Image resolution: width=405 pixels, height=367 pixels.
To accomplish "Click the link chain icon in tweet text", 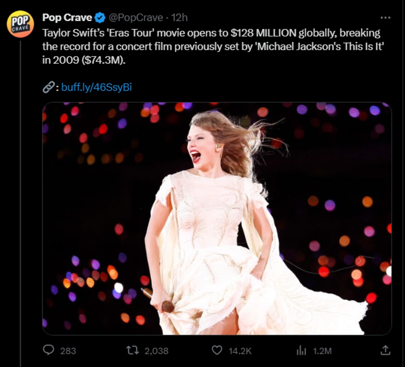I will 50,87.
